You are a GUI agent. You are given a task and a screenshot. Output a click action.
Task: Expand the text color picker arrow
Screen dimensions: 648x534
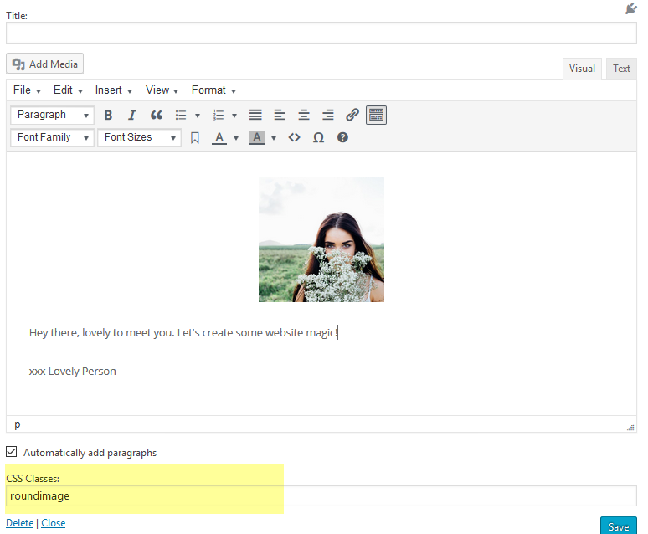236,138
